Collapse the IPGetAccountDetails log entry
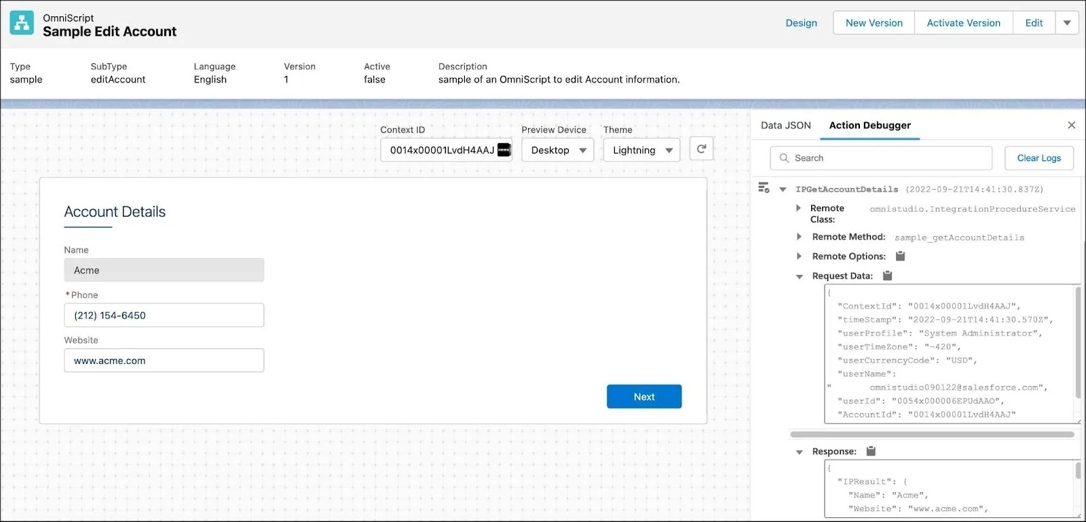Image resolution: width=1086 pixels, height=522 pixels. tap(783, 189)
